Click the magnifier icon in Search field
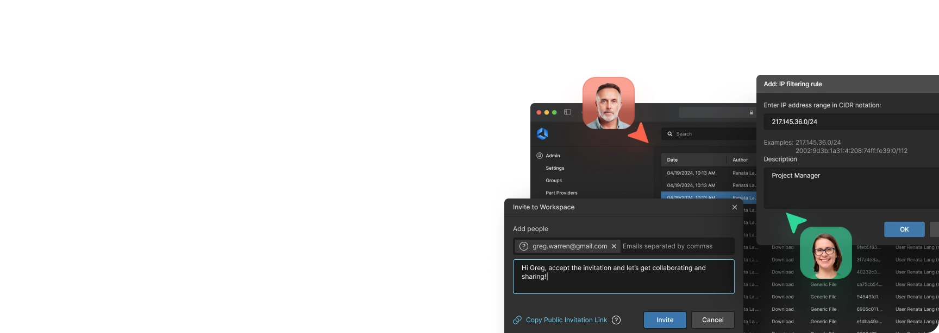The width and height of the screenshot is (939, 333). coord(670,134)
